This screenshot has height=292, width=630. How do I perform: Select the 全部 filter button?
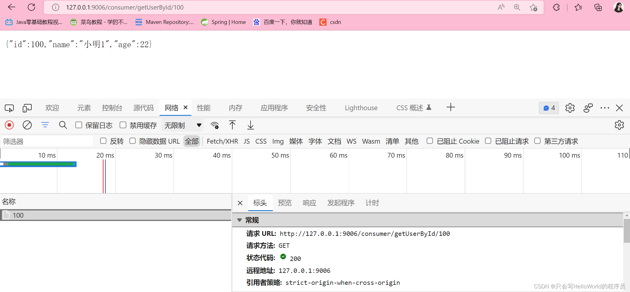192,141
